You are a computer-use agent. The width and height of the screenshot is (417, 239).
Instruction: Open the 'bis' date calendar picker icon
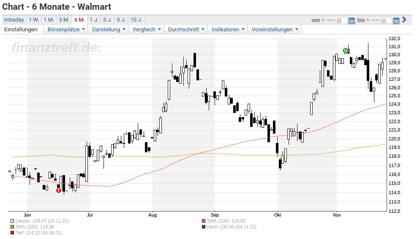click(x=396, y=20)
